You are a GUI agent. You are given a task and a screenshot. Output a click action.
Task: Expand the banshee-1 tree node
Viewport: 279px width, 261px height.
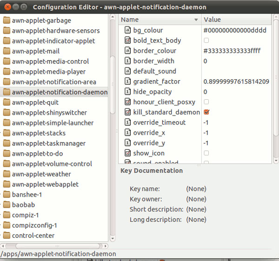1,195
